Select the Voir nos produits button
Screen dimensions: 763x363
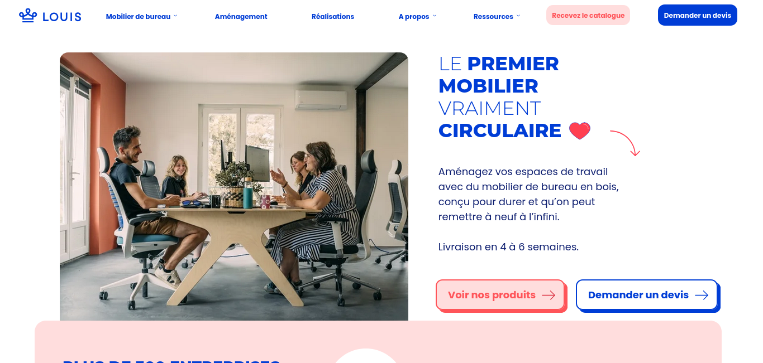[500, 294]
